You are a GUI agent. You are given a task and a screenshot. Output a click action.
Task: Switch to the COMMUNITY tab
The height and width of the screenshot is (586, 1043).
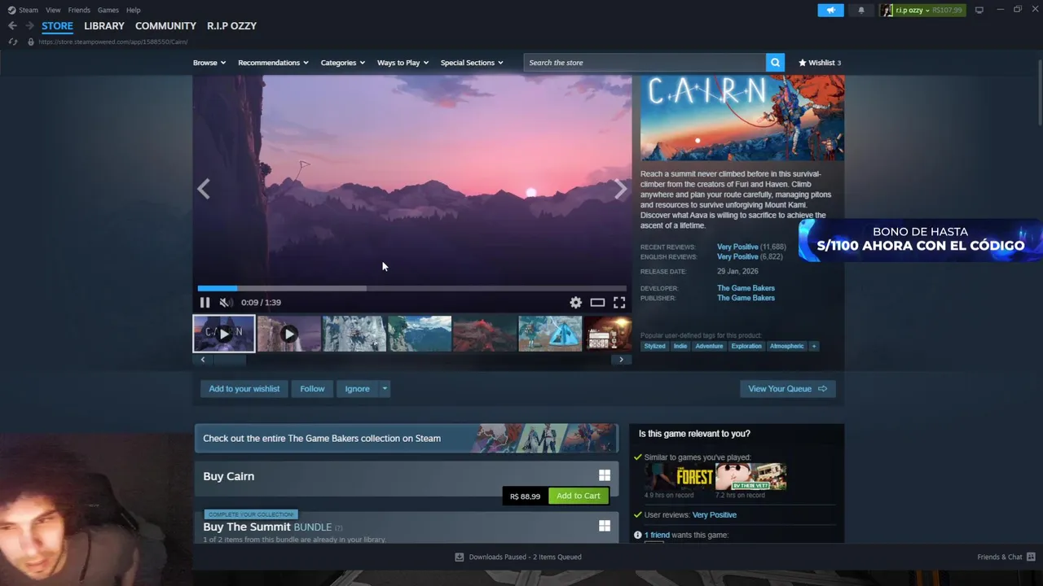click(165, 26)
